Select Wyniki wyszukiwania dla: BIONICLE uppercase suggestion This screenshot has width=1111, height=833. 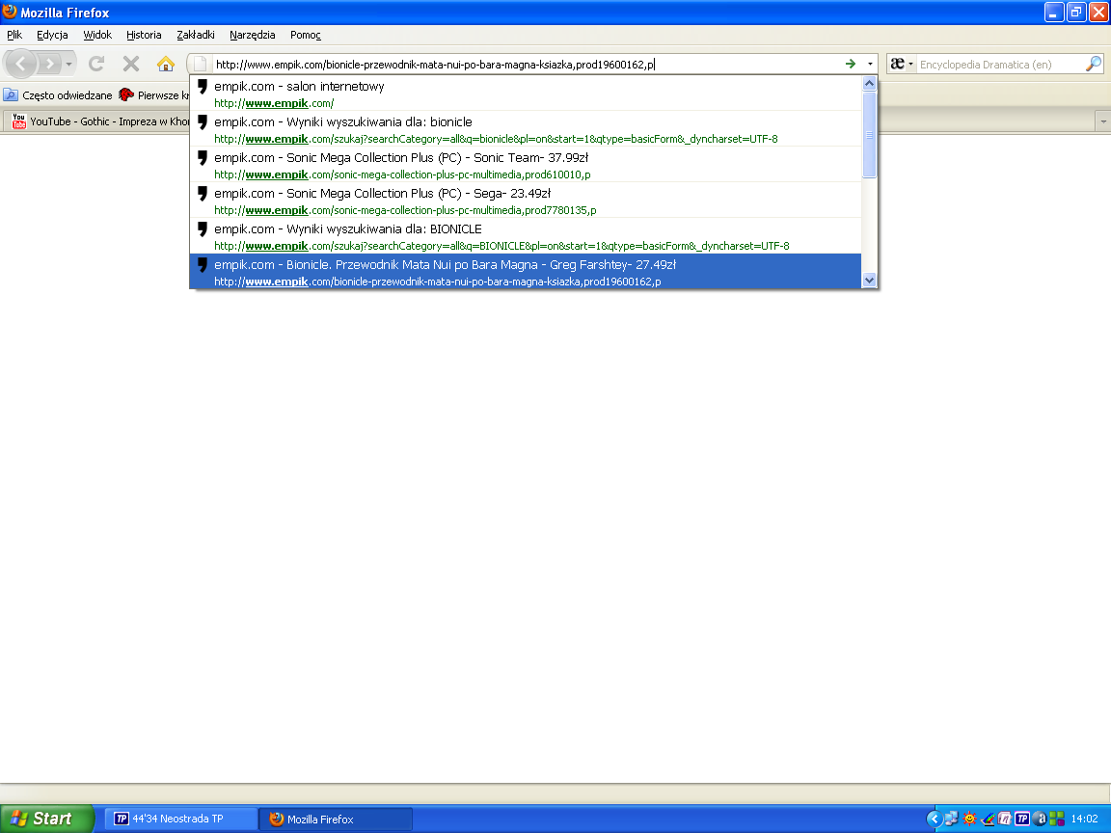click(525, 236)
